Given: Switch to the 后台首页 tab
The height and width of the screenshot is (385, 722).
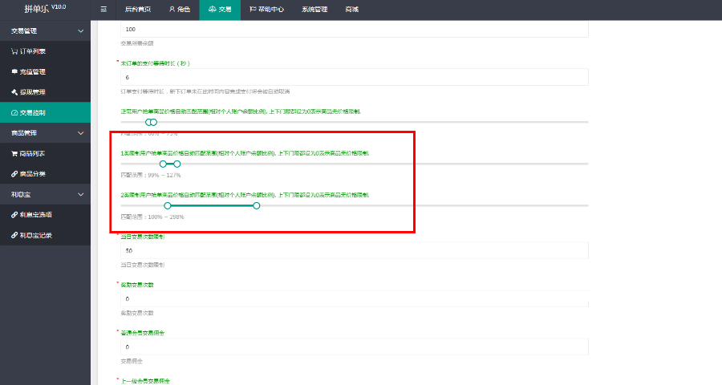Looking at the screenshot, I should tap(138, 9).
